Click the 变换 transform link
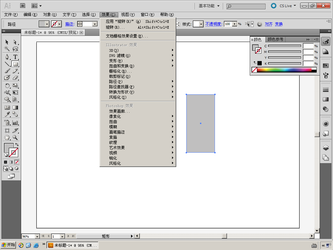 (x=279, y=24)
